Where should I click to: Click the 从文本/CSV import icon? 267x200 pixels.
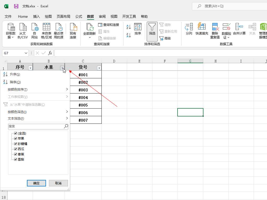point(23,27)
